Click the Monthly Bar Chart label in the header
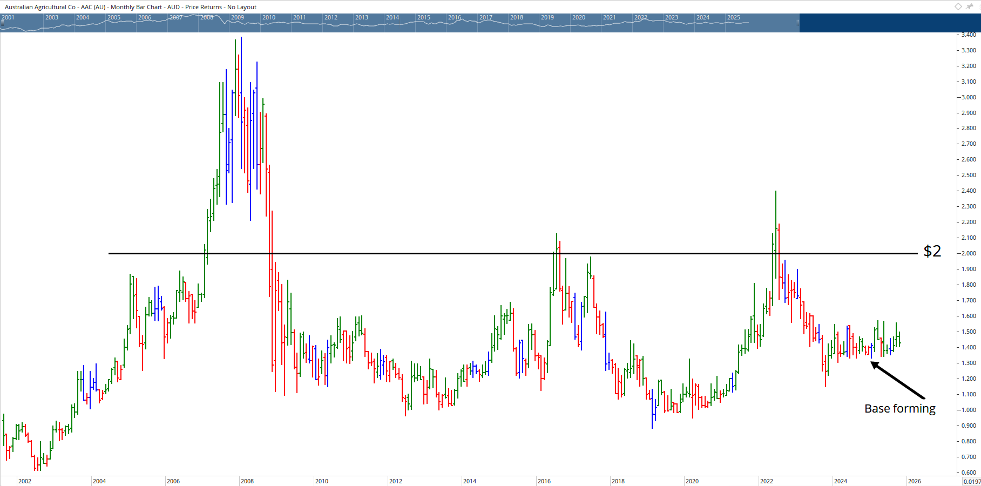This screenshot has height=486, width=981. 135,7
